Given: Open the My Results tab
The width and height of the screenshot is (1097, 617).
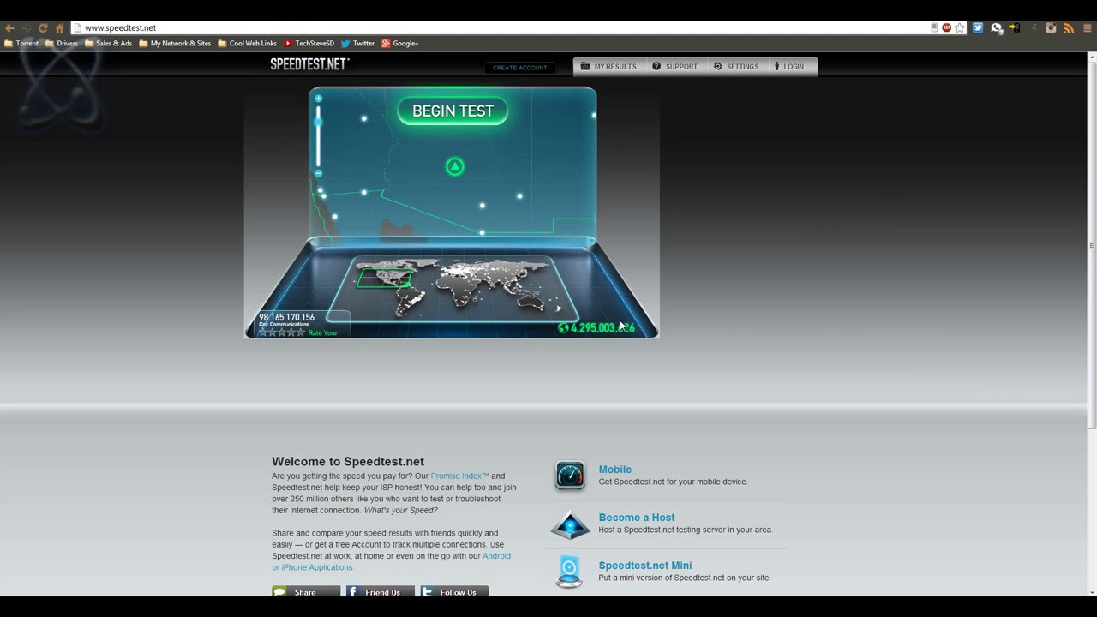Looking at the screenshot, I should (608, 67).
